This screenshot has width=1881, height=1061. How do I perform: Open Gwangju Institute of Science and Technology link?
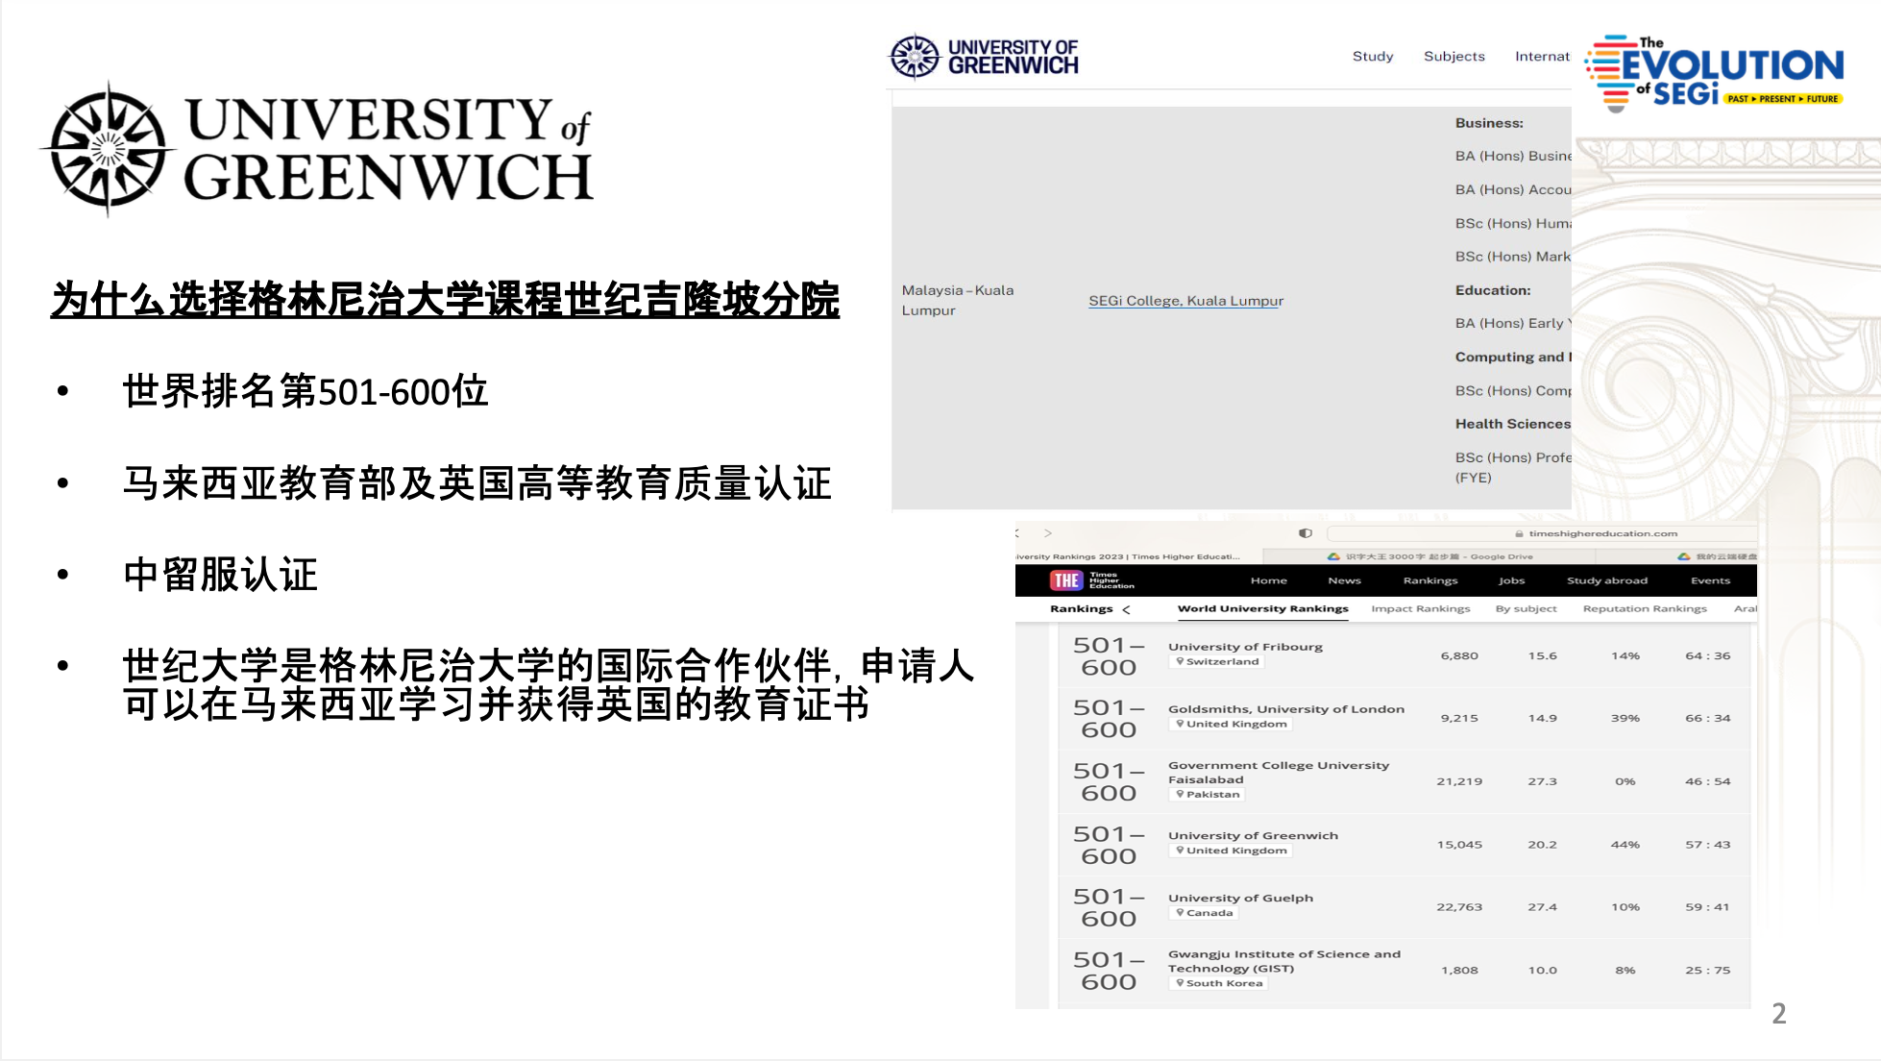coord(1284,961)
